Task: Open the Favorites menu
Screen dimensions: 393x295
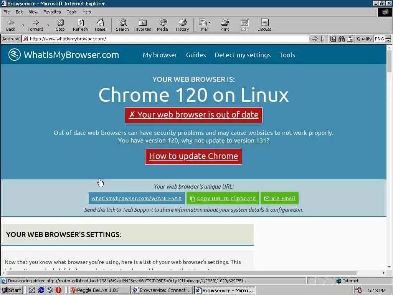Action: point(52,12)
